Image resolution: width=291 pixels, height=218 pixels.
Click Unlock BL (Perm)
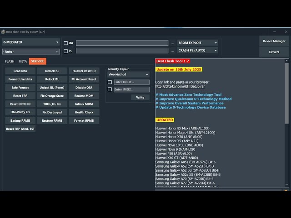coord(52,88)
